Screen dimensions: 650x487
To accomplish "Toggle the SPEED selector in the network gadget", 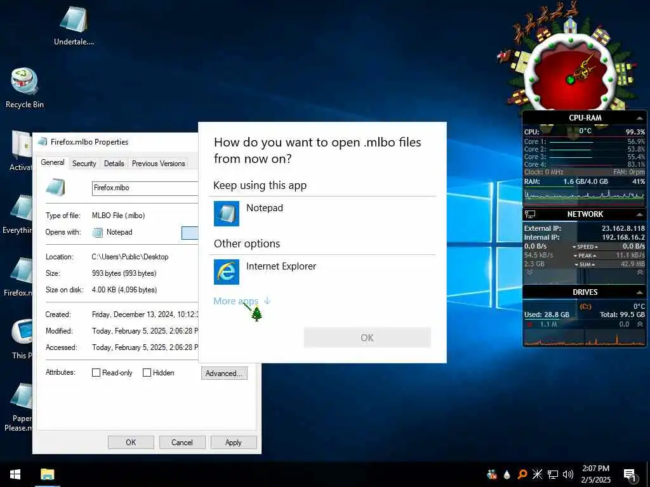I will pyautogui.click(x=585, y=247).
